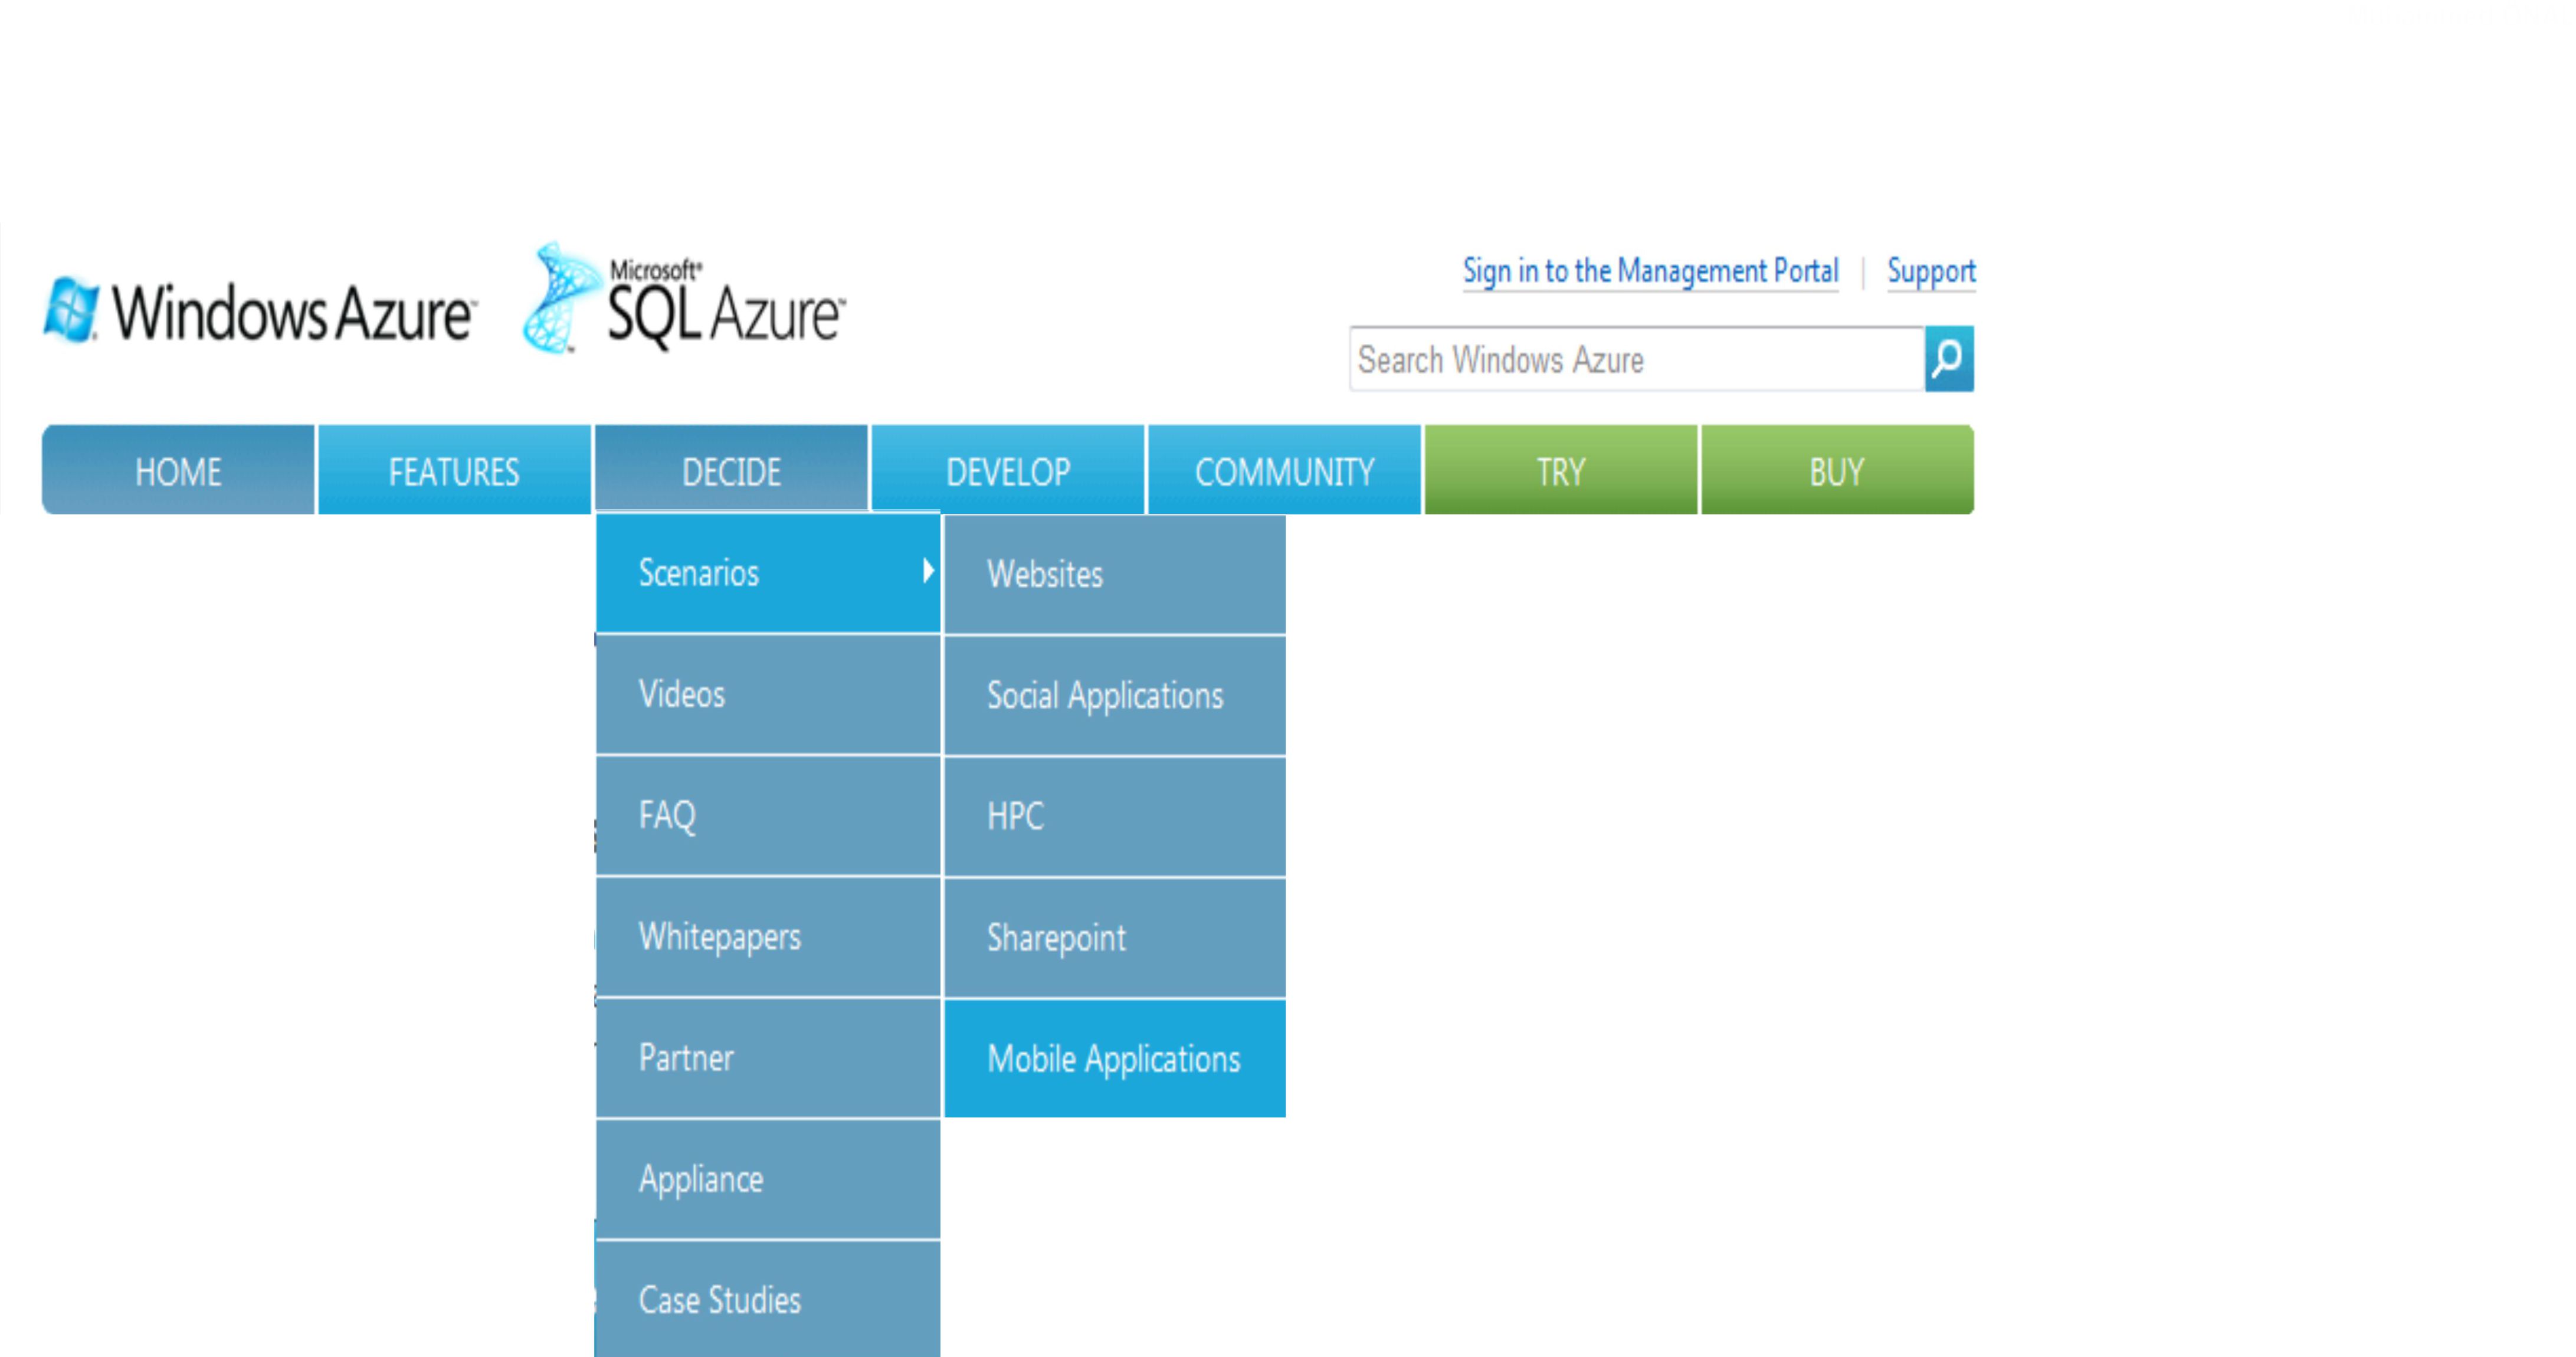Select Mobile Applications in the submenu
This screenshot has width=2576, height=1357.
[1114, 1059]
